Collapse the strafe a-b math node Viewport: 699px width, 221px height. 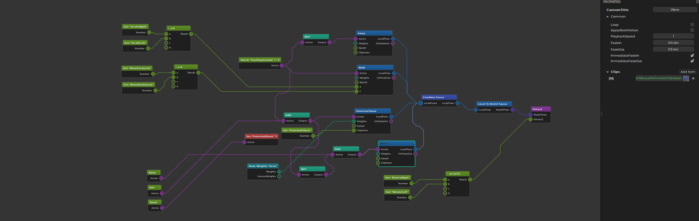[x=169, y=28]
